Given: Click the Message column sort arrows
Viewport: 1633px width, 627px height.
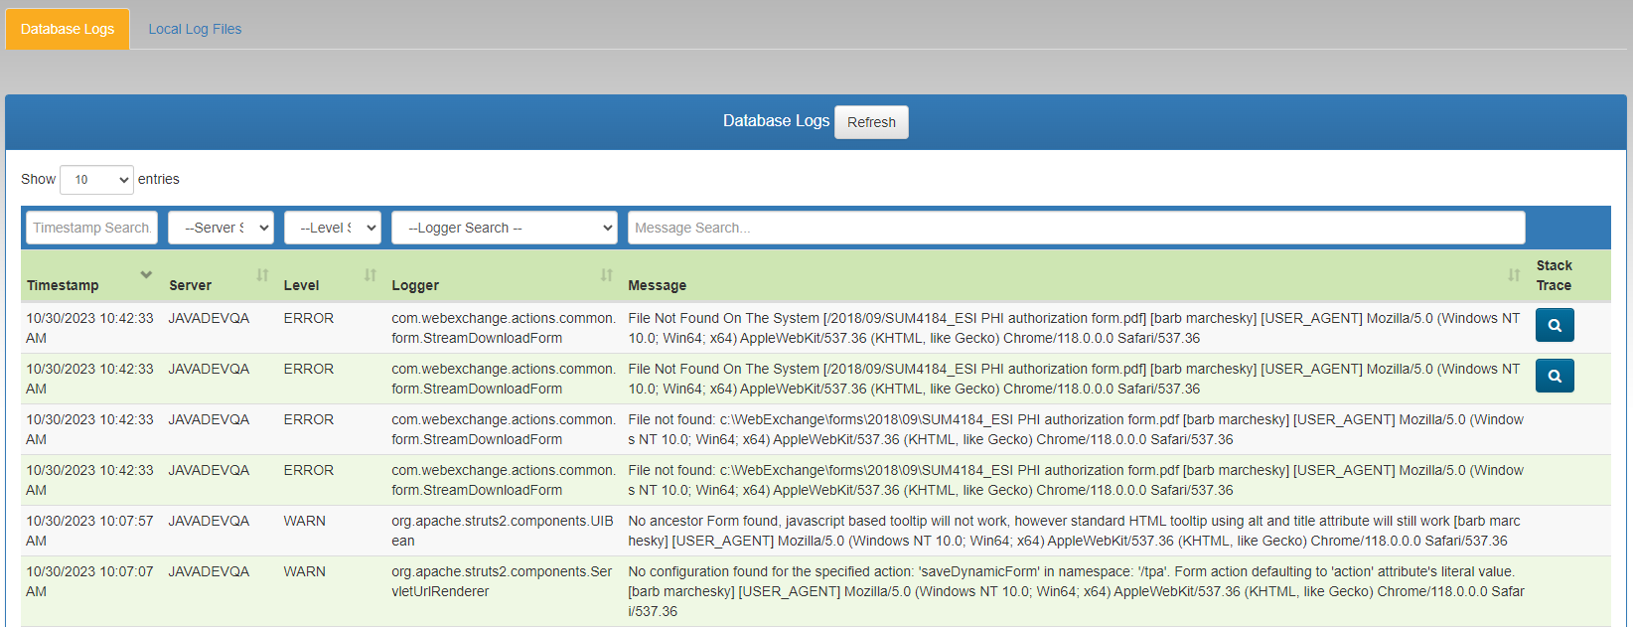Looking at the screenshot, I should click(x=1513, y=275).
